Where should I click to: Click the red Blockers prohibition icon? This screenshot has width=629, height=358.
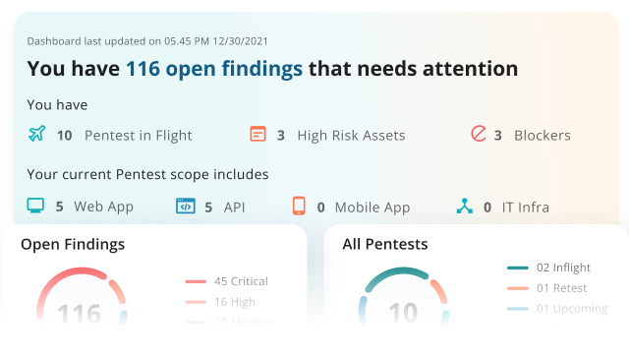point(479,134)
